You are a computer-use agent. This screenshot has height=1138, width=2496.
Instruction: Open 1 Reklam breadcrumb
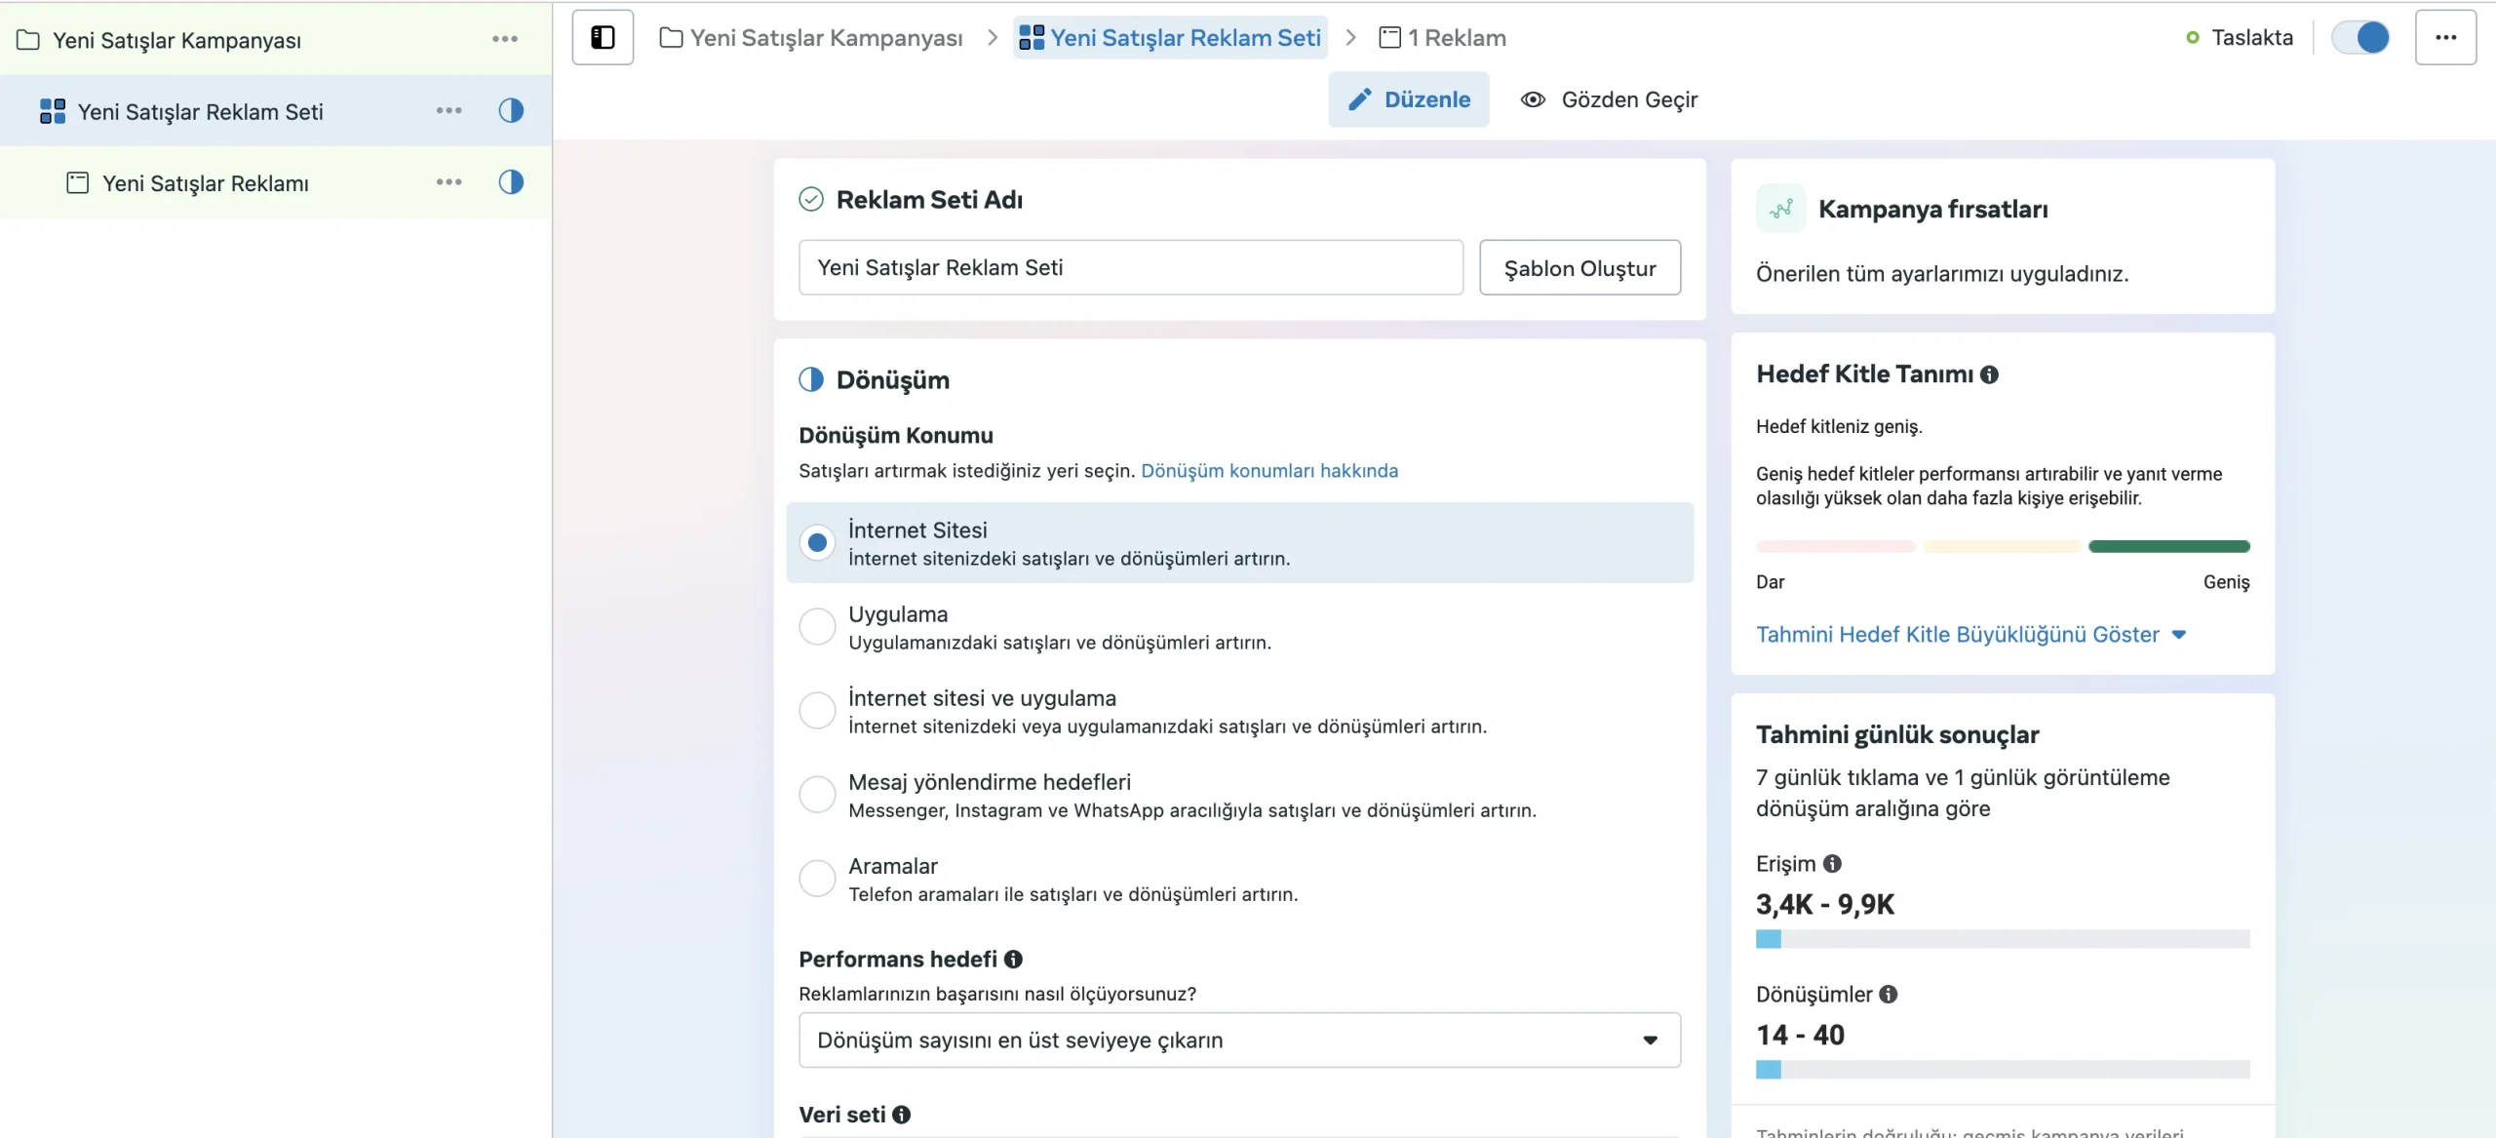(1443, 38)
